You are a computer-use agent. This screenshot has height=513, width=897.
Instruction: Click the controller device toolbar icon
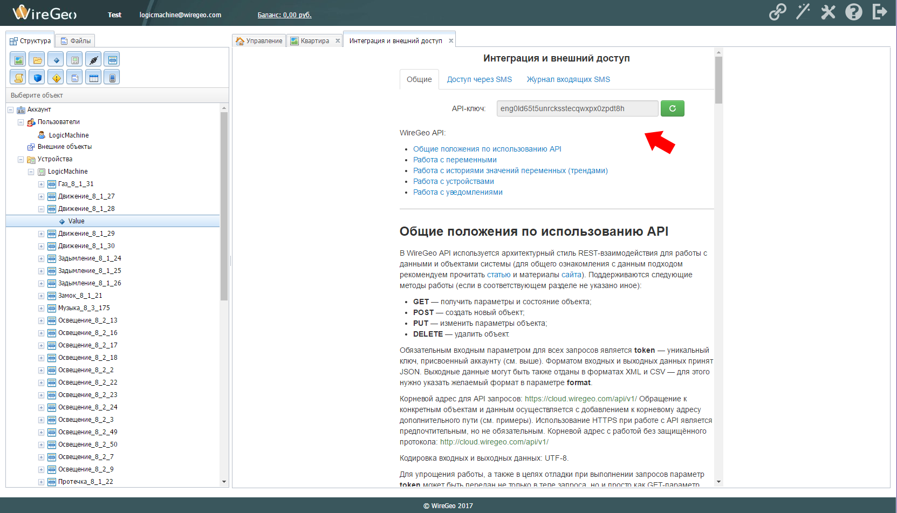coord(75,59)
